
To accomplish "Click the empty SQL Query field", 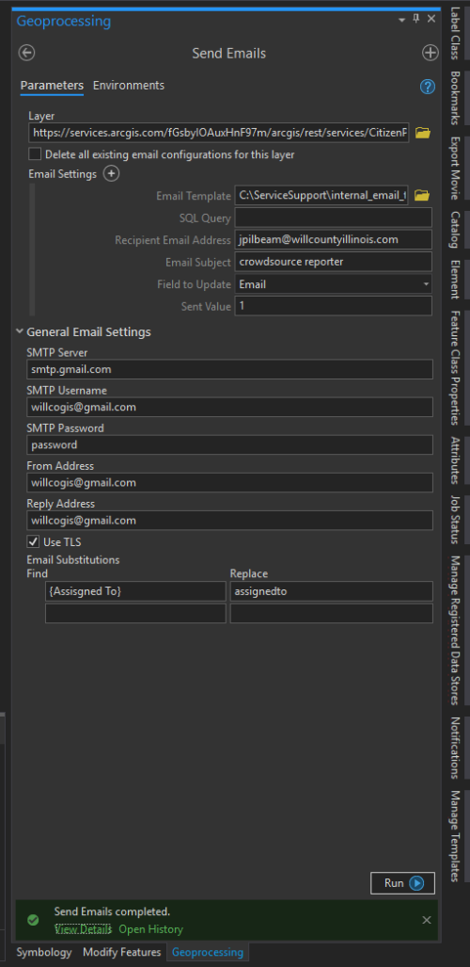I will point(334,218).
